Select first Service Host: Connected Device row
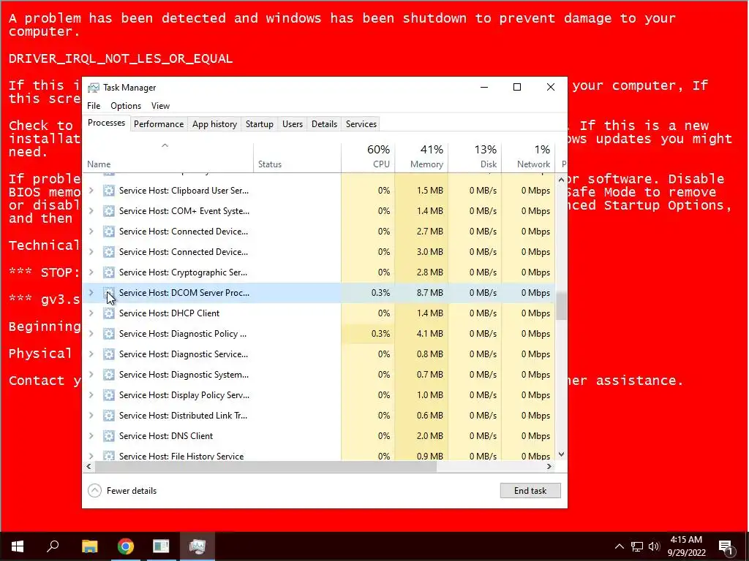Screen dimensions: 749x561 pos(319,232)
